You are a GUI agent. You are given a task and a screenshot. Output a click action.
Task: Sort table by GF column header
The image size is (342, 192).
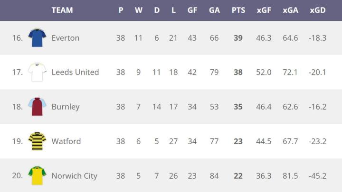[192, 10]
